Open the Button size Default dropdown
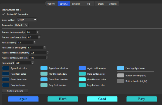This screenshot has height=105, width=162. click(21, 25)
